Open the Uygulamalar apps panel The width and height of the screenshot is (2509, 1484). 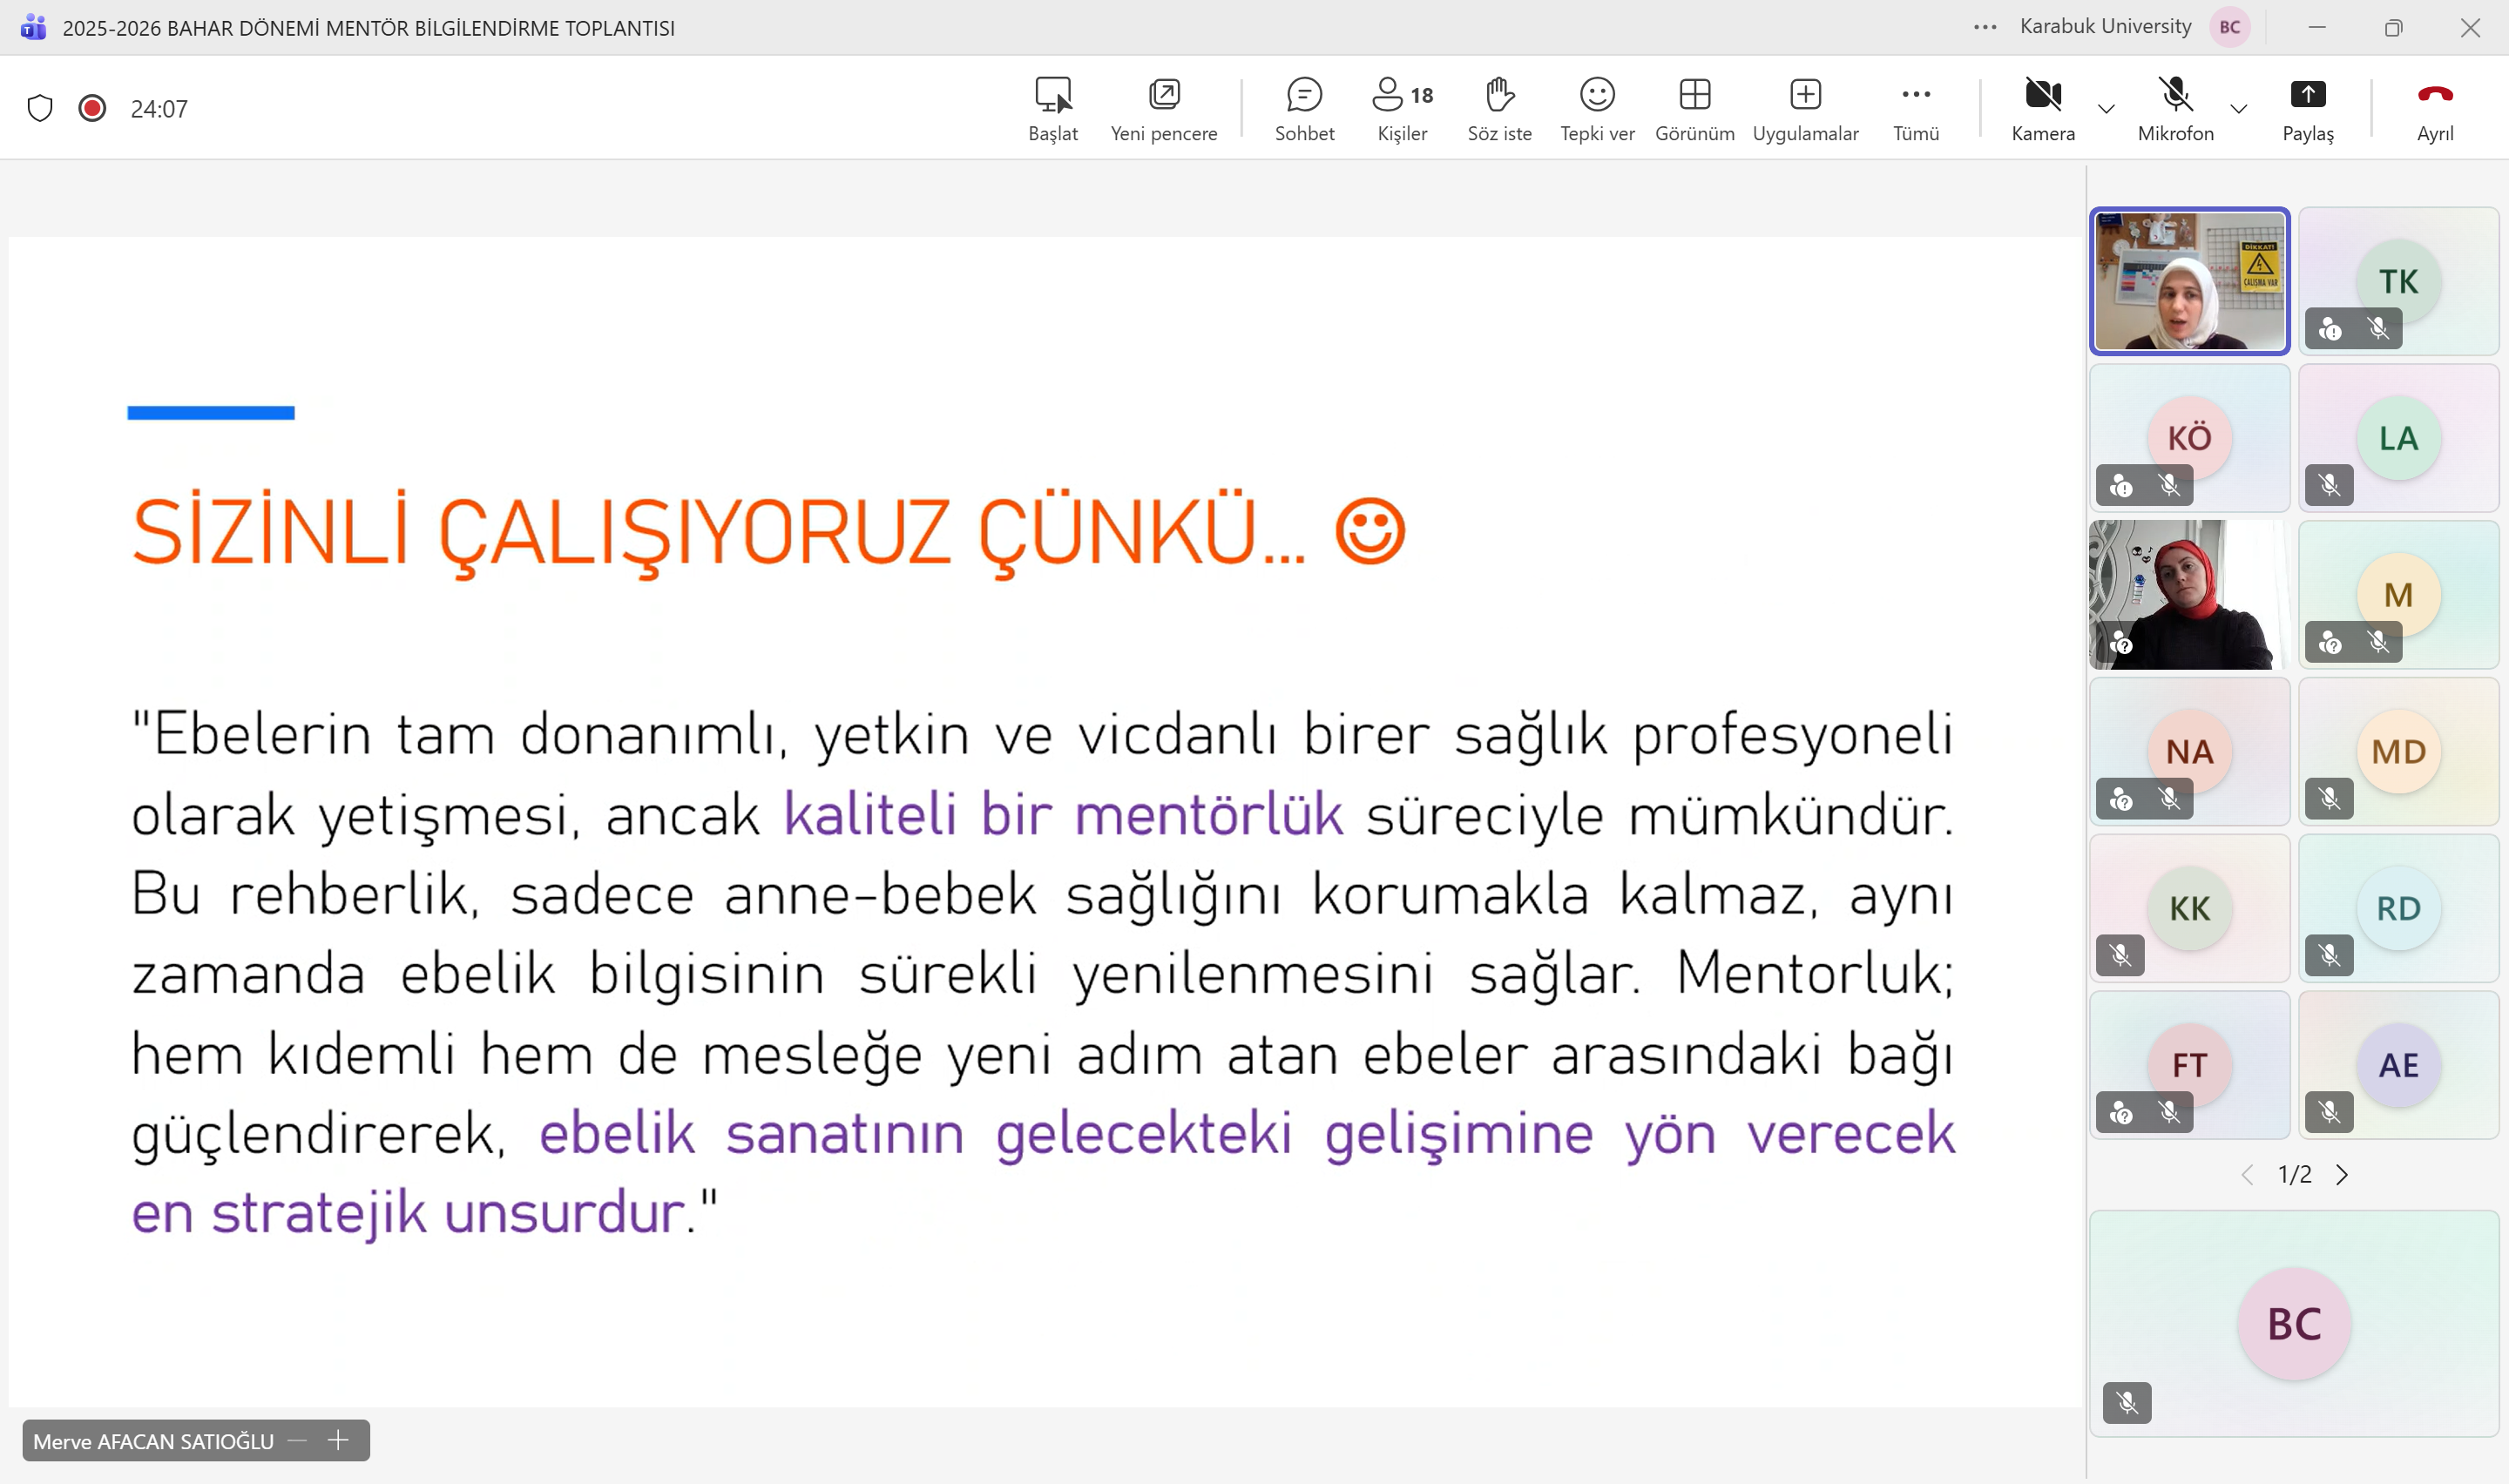1805,107
